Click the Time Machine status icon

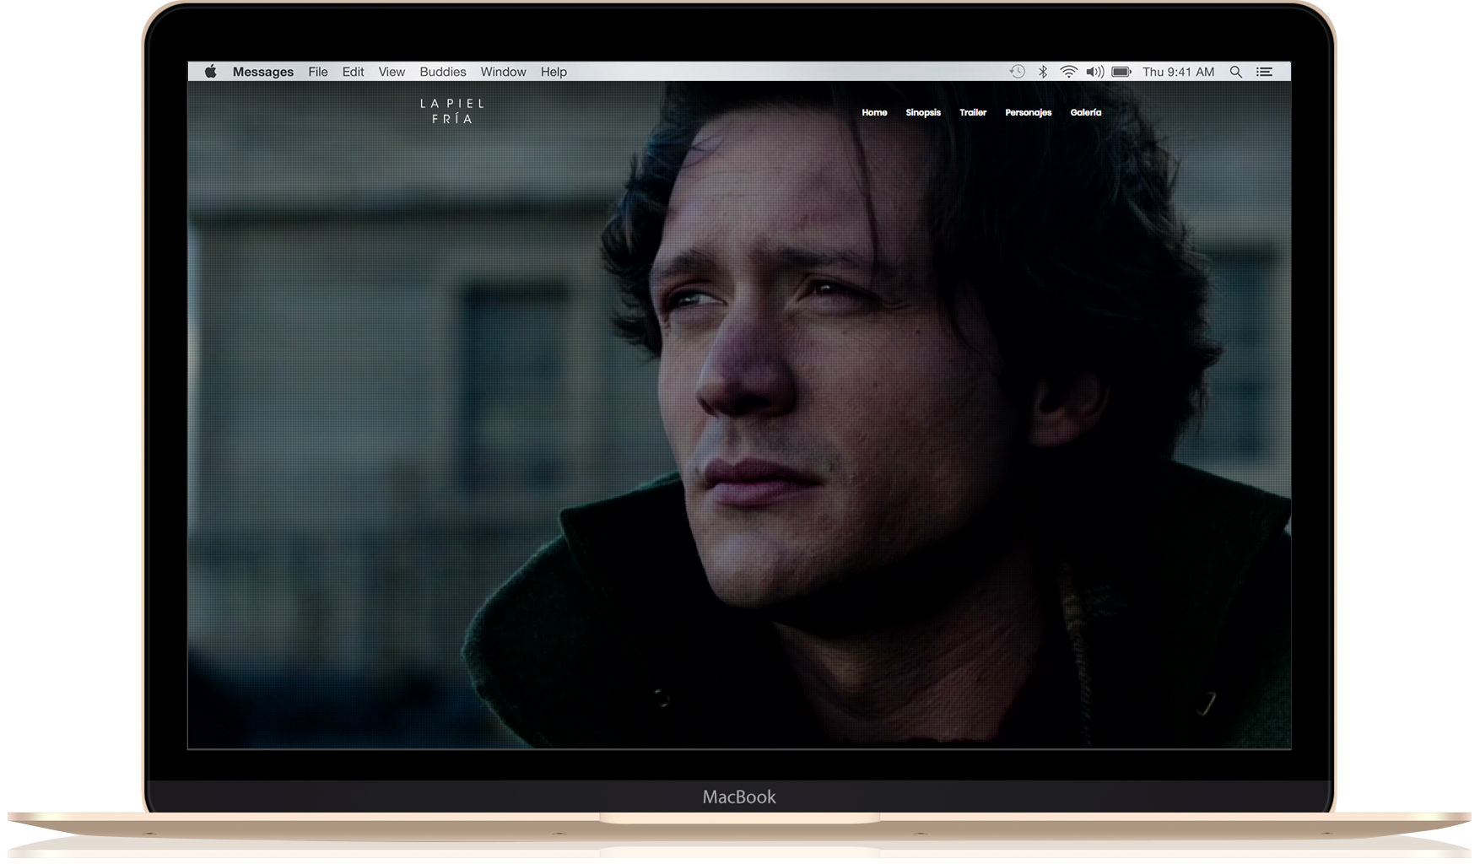click(1018, 72)
